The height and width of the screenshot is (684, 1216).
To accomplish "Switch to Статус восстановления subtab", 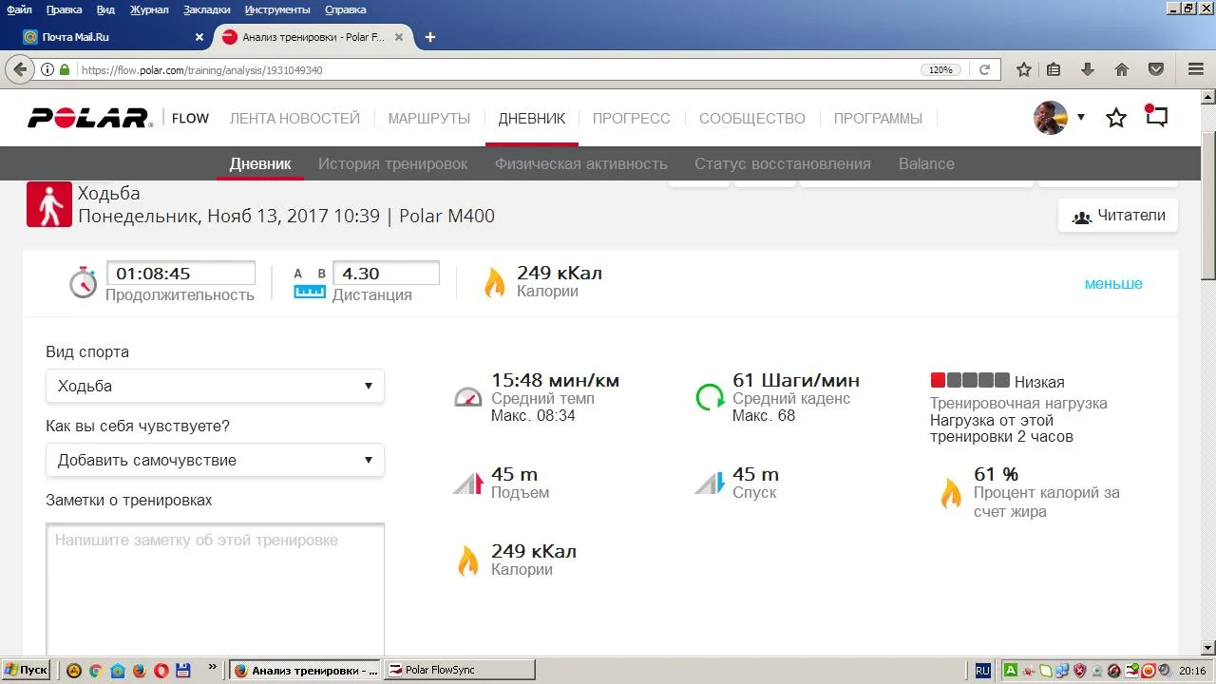I will tap(783, 163).
